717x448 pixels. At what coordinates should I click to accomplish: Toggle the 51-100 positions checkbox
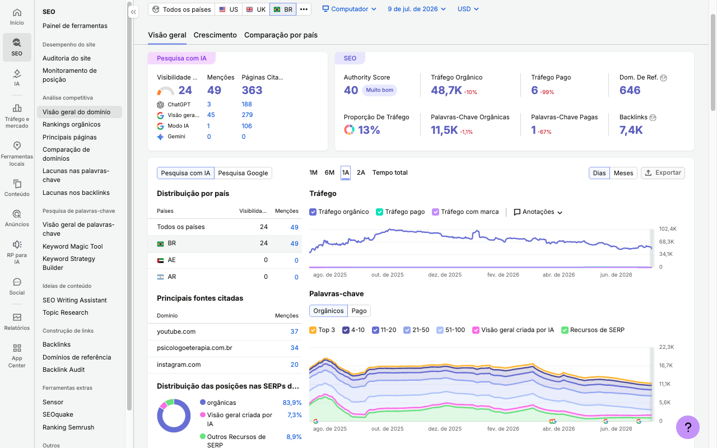pyautogui.click(x=440, y=330)
